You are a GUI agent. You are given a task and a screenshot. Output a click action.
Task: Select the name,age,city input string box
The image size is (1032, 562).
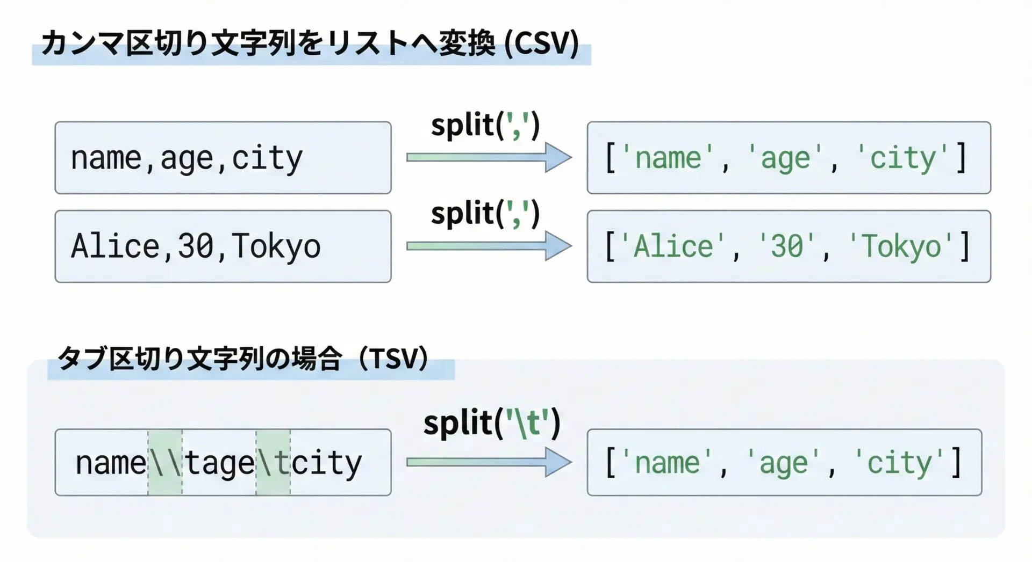(223, 158)
